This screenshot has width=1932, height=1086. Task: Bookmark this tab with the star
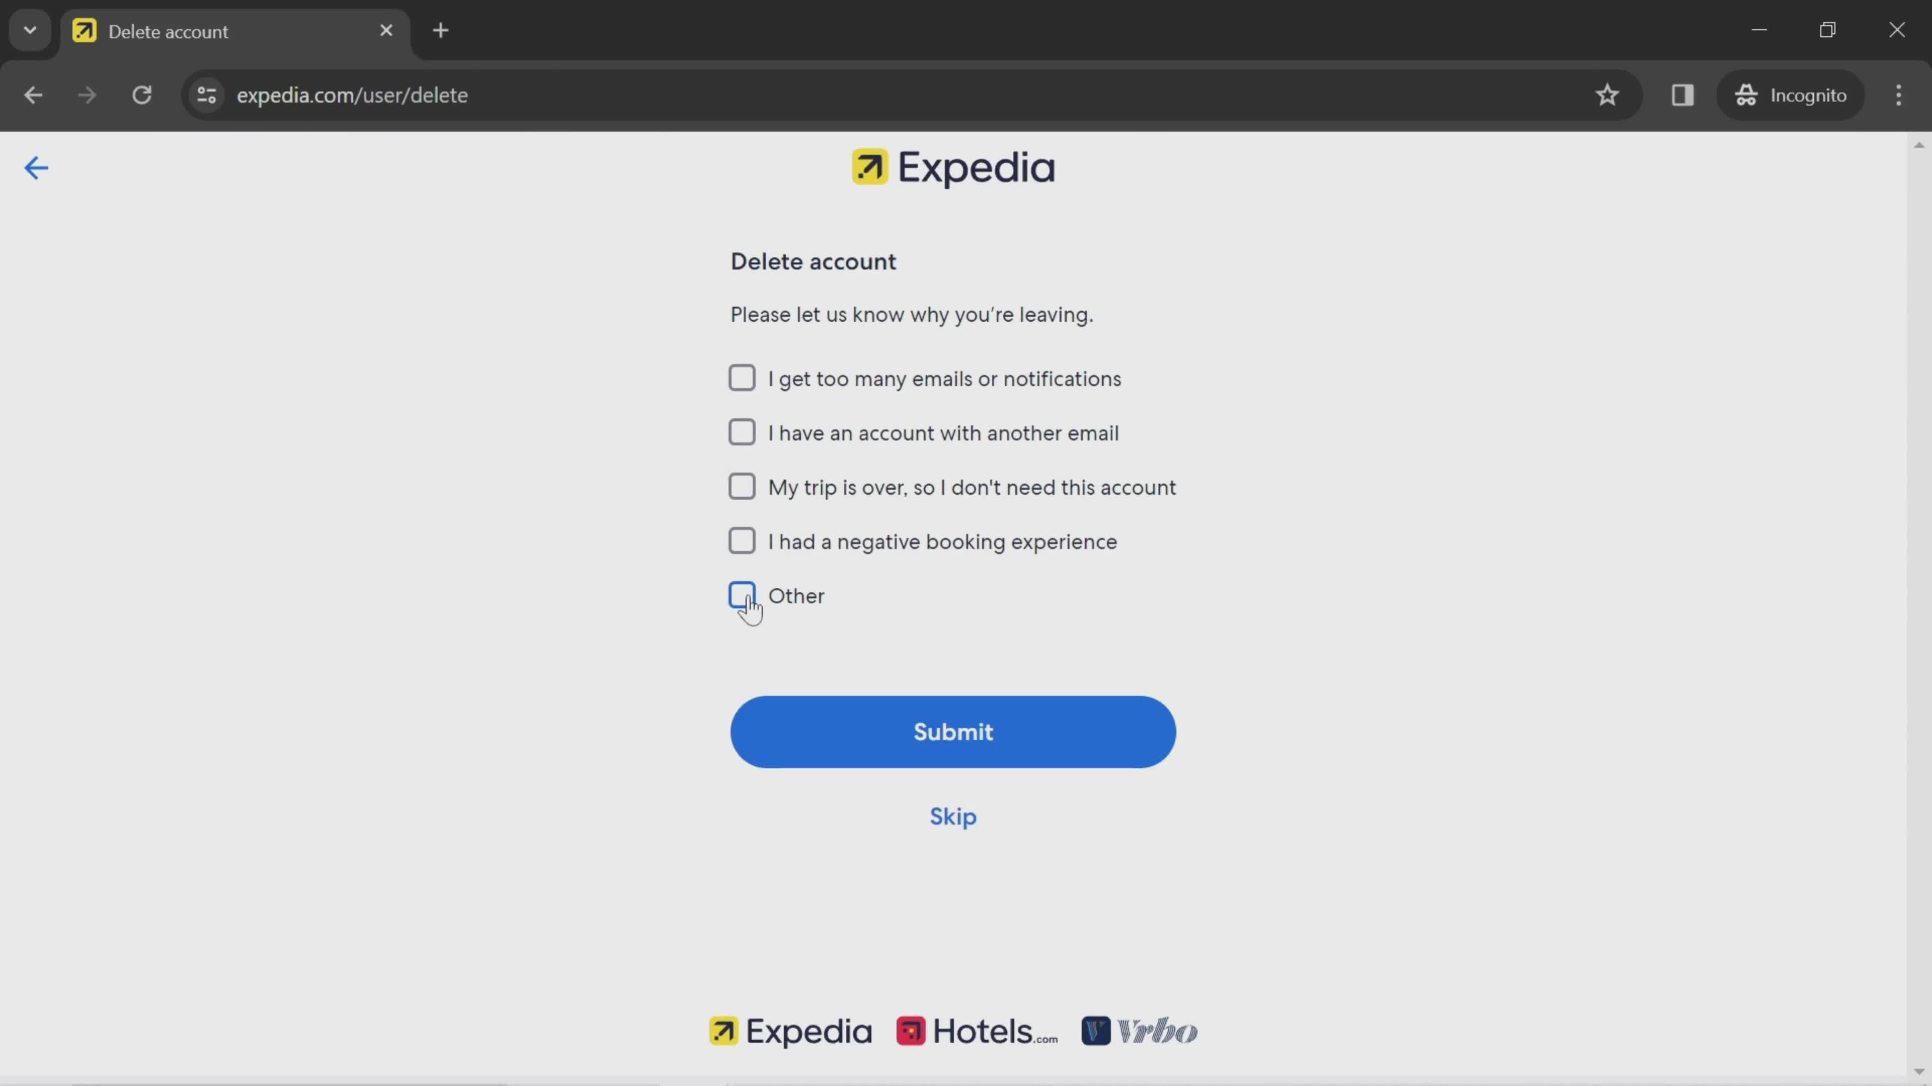click(1606, 95)
